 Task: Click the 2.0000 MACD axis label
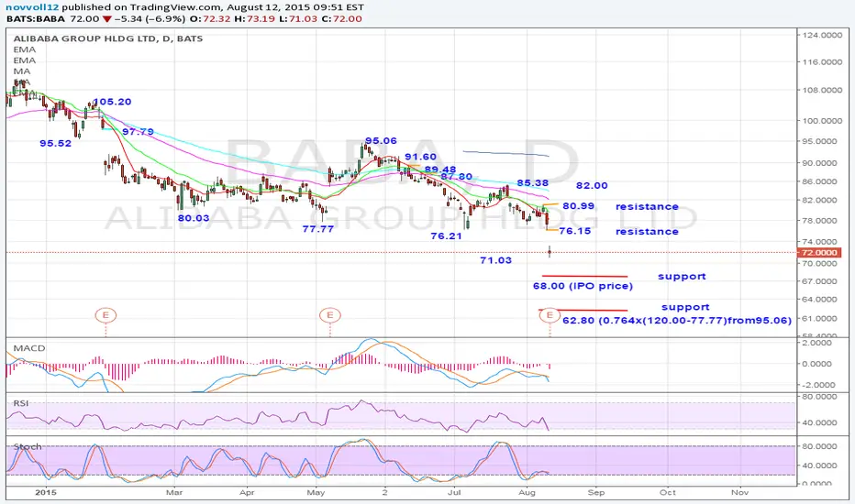click(818, 343)
